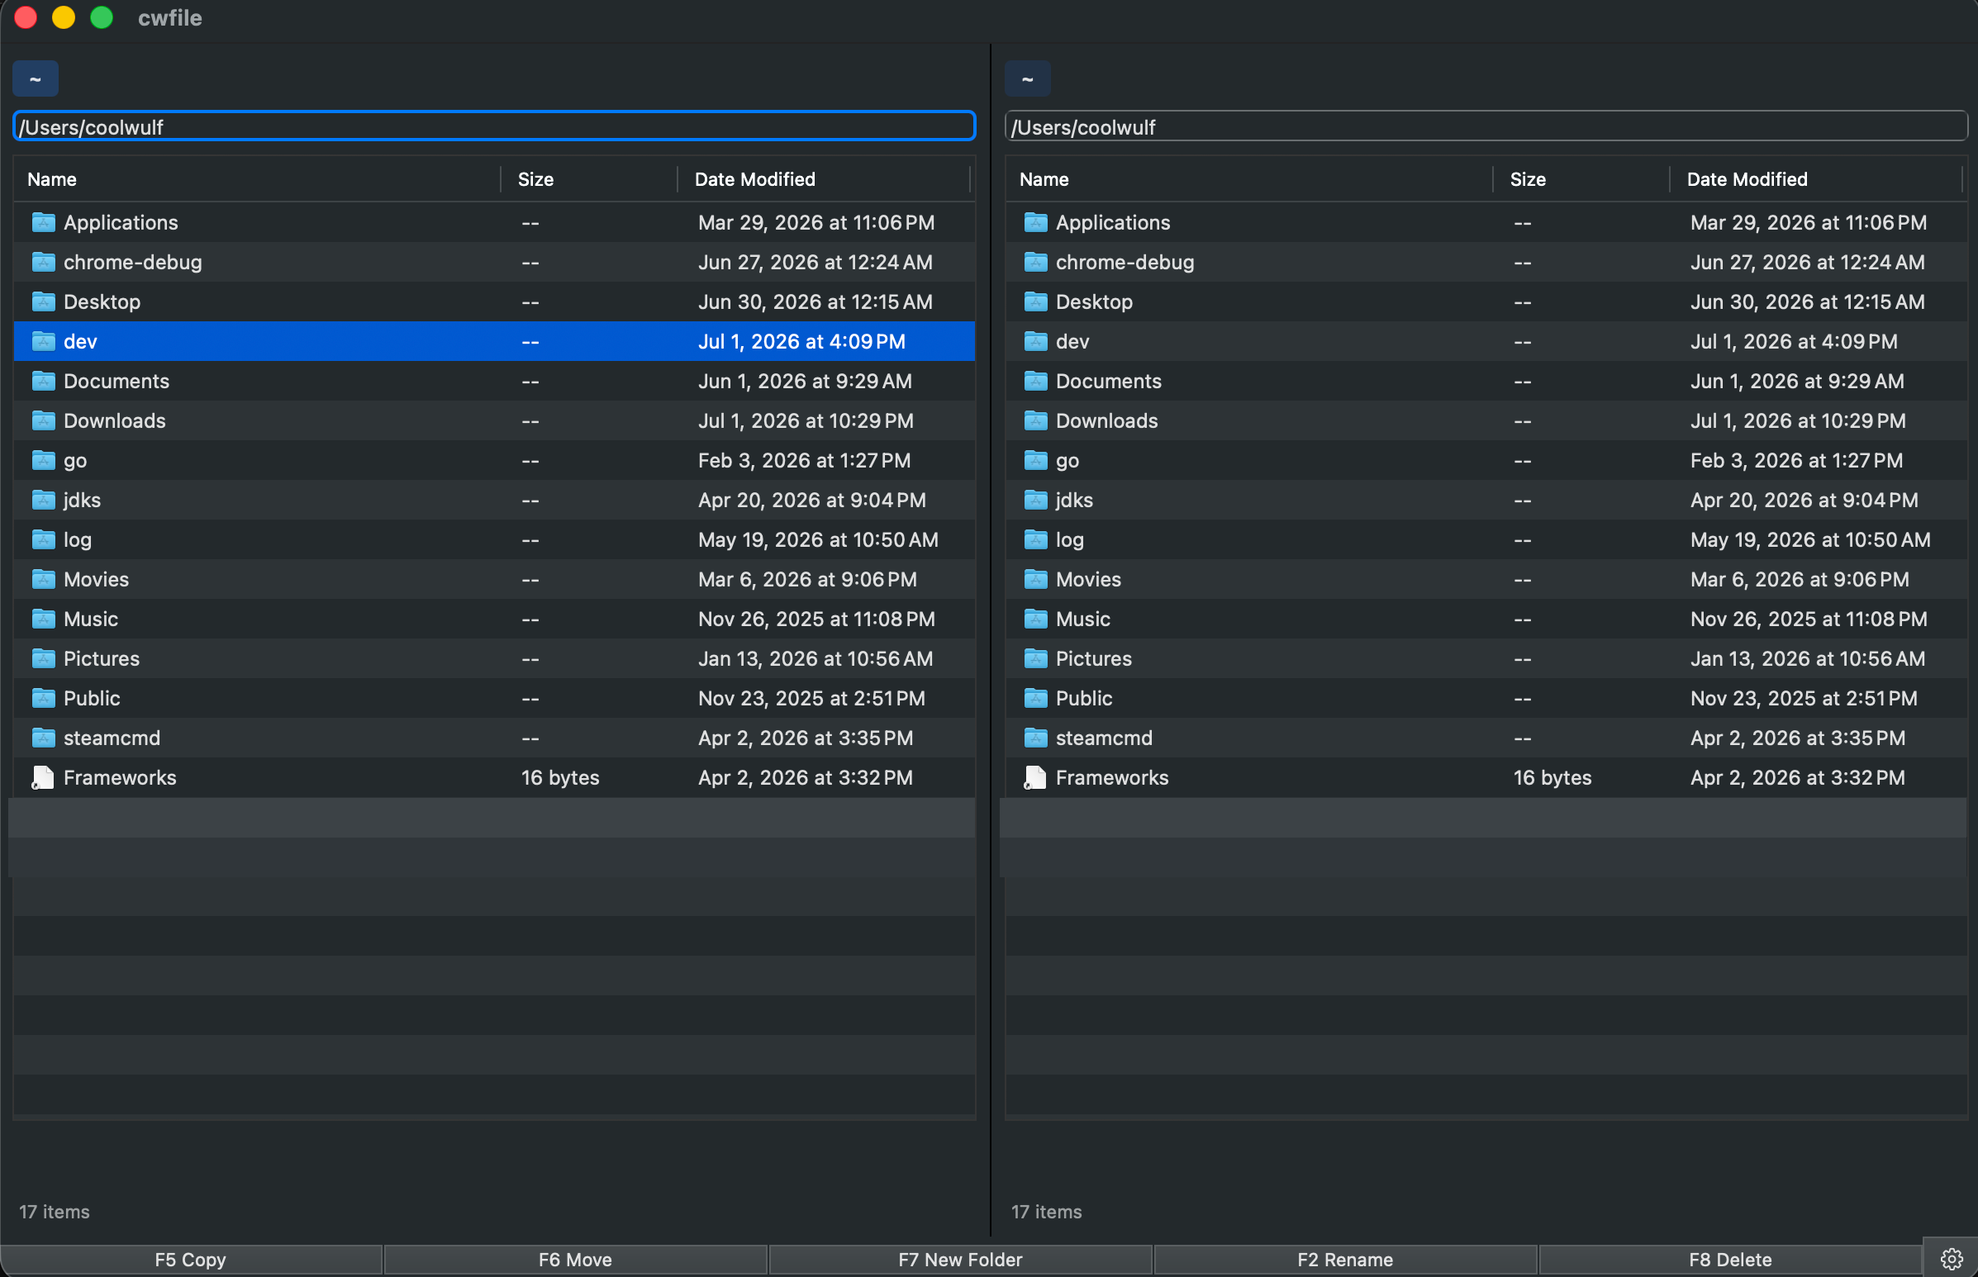The width and height of the screenshot is (1978, 1277).
Task: Click the F8 Delete button
Action: 1730,1260
